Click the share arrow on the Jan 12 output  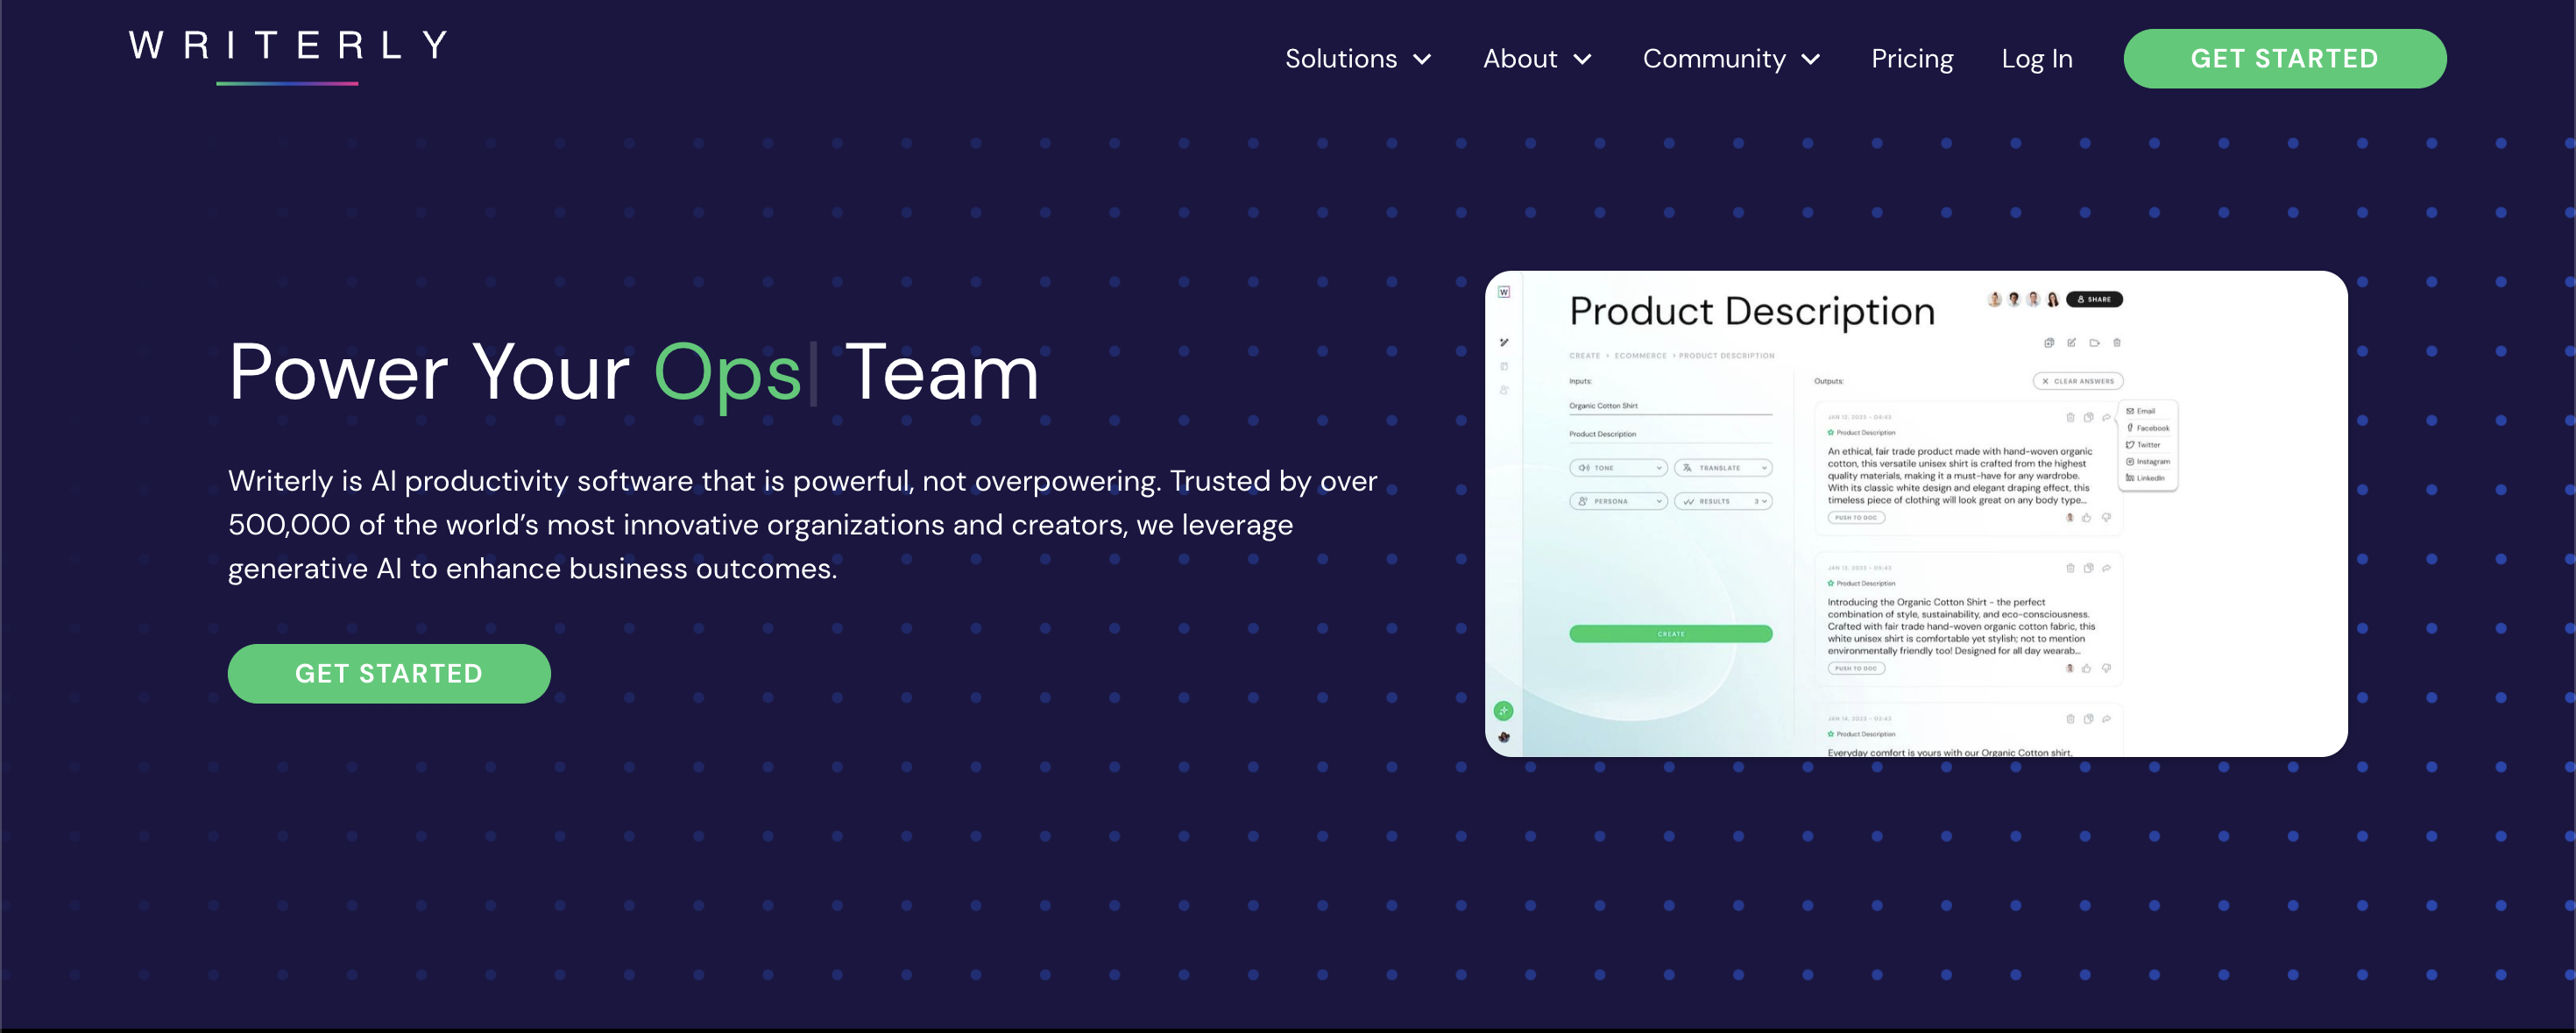pos(2106,417)
